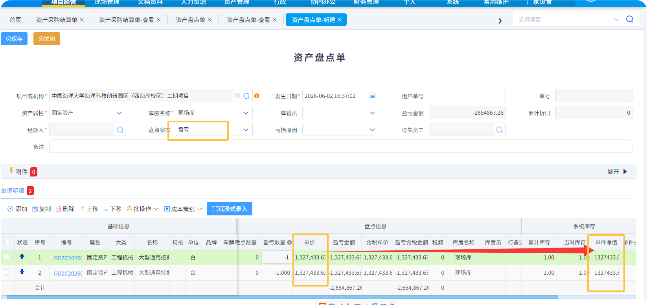
Task: Click 复制 in the detail toolbar
Action: 42,209
